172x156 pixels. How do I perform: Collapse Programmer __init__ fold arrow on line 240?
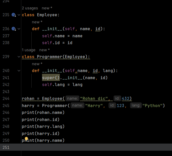19,71
